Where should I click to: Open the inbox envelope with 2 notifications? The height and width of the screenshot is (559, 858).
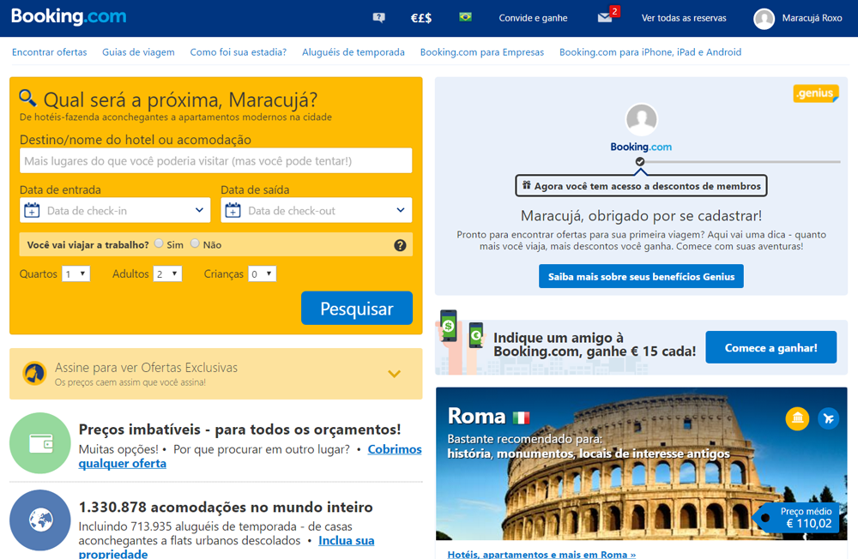pos(605,17)
